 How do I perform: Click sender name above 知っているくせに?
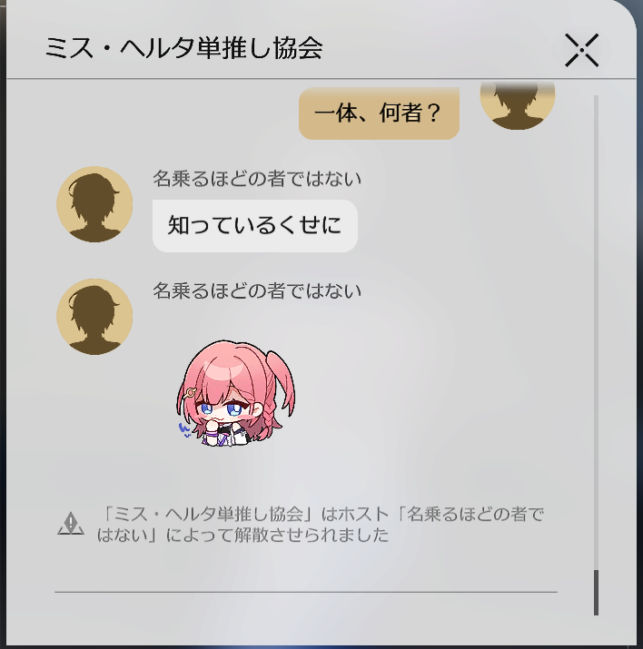(257, 179)
